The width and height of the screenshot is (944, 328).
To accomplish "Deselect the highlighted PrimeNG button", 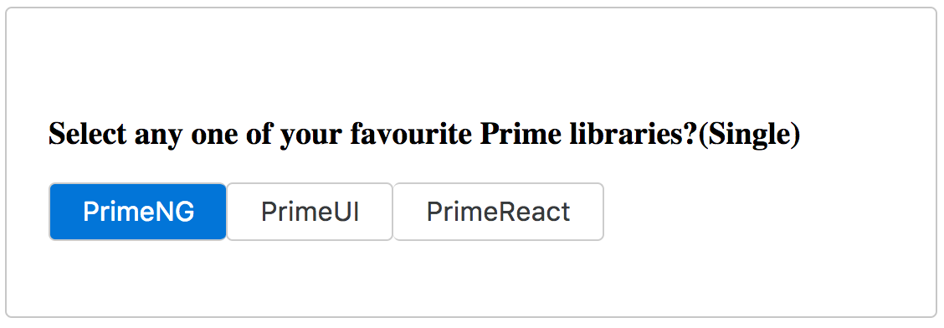I will pyautogui.click(x=138, y=212).
